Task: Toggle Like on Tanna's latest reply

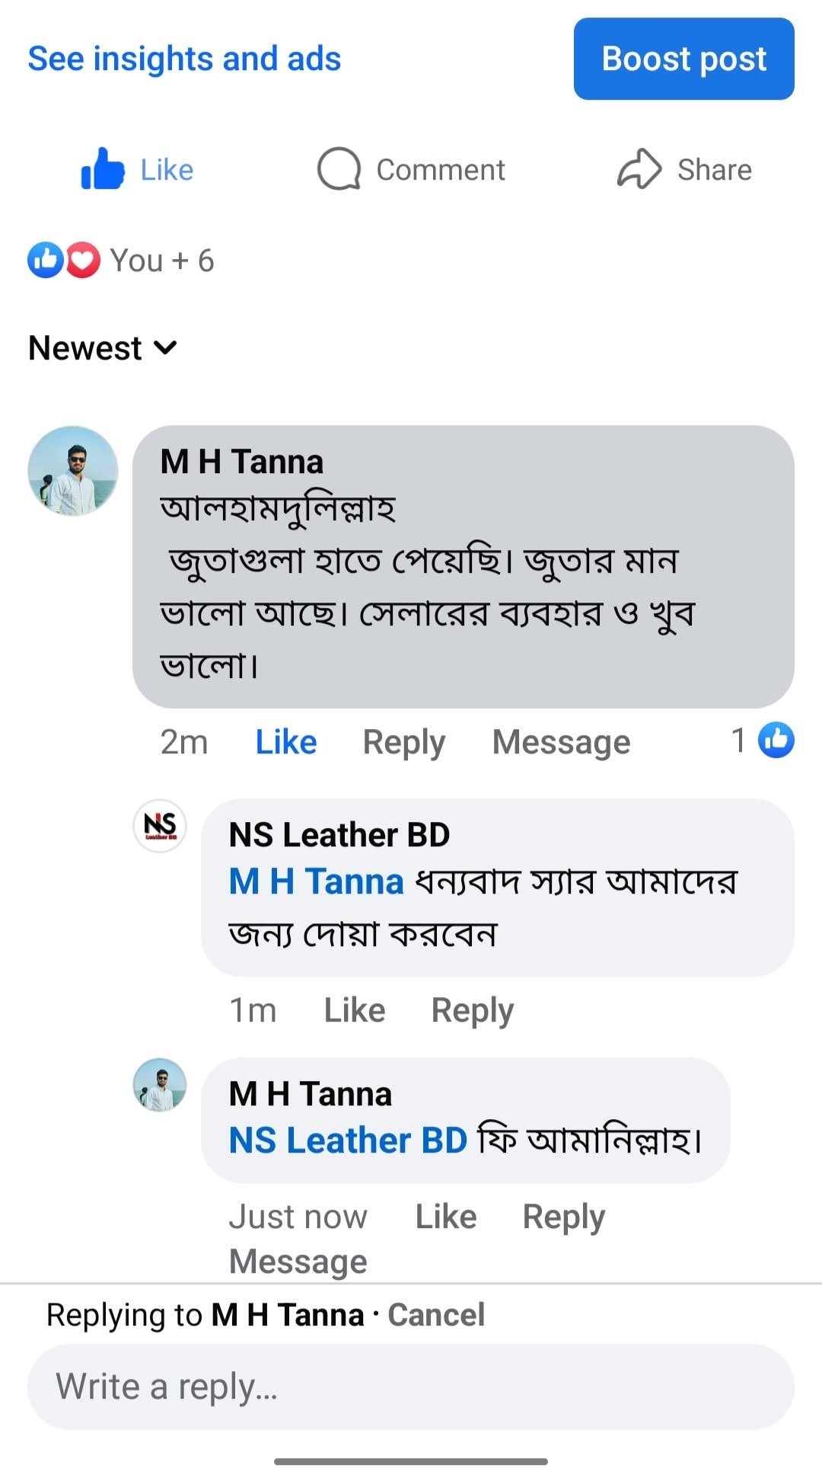Action: pyautogui.click(x=444, y=1217)
